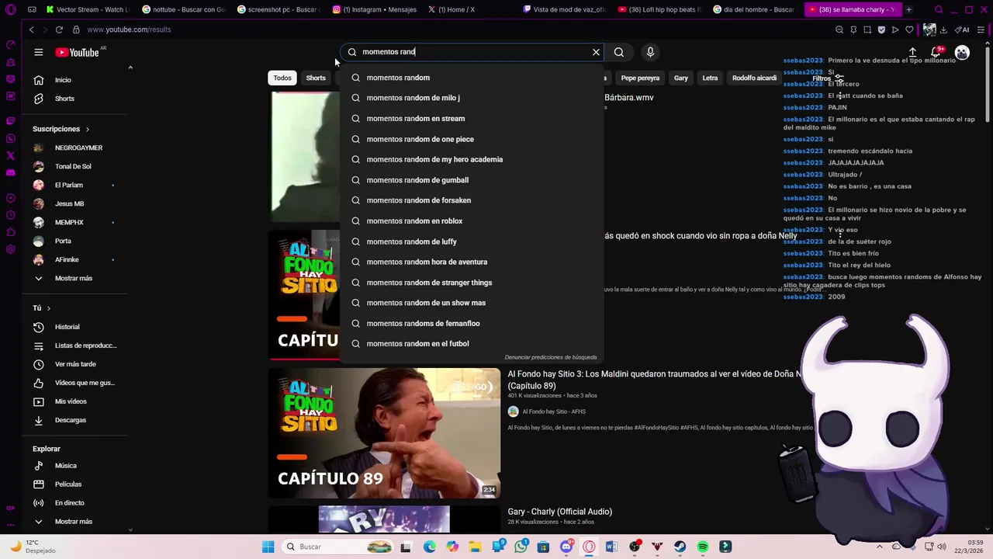Open the AI assistant toolbar button

click(961, 30)
